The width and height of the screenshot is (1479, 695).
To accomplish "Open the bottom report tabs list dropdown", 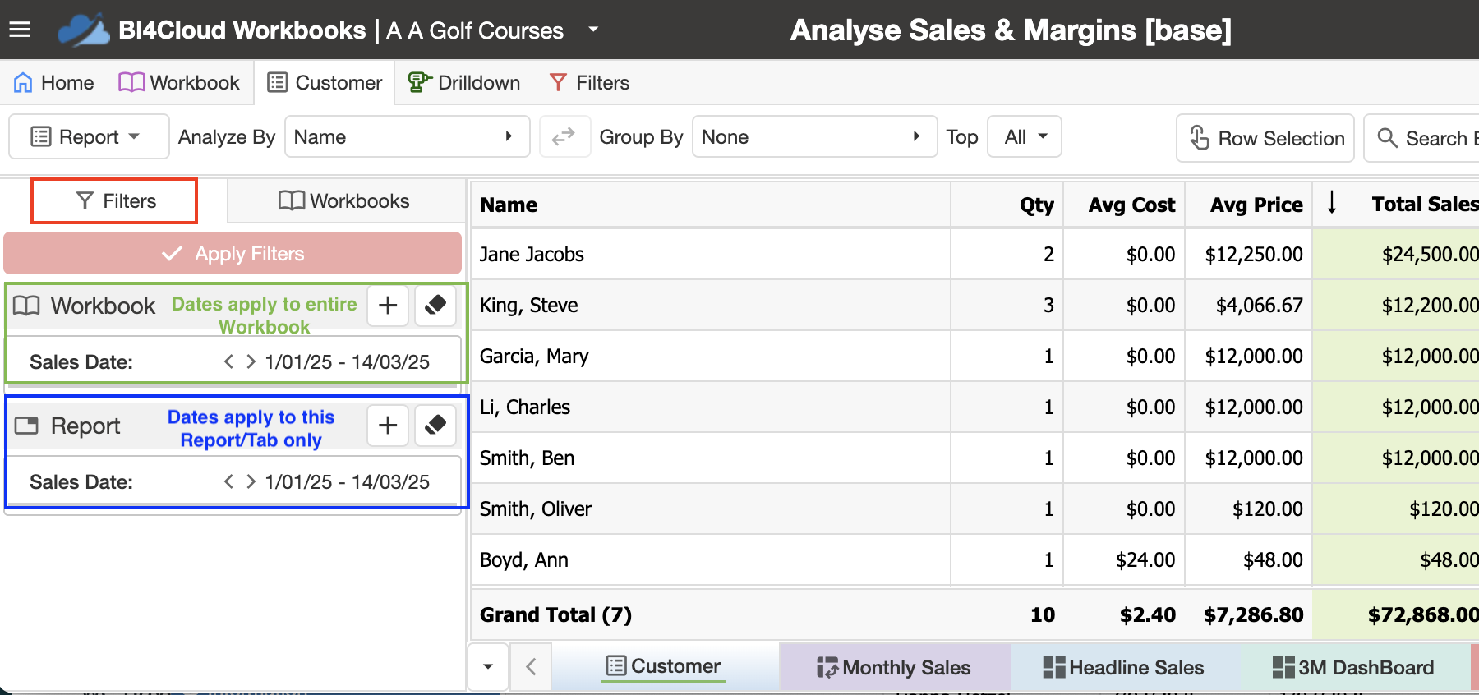I will [488, 666].
